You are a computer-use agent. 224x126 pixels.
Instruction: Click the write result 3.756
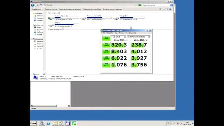tap(140, 64)
